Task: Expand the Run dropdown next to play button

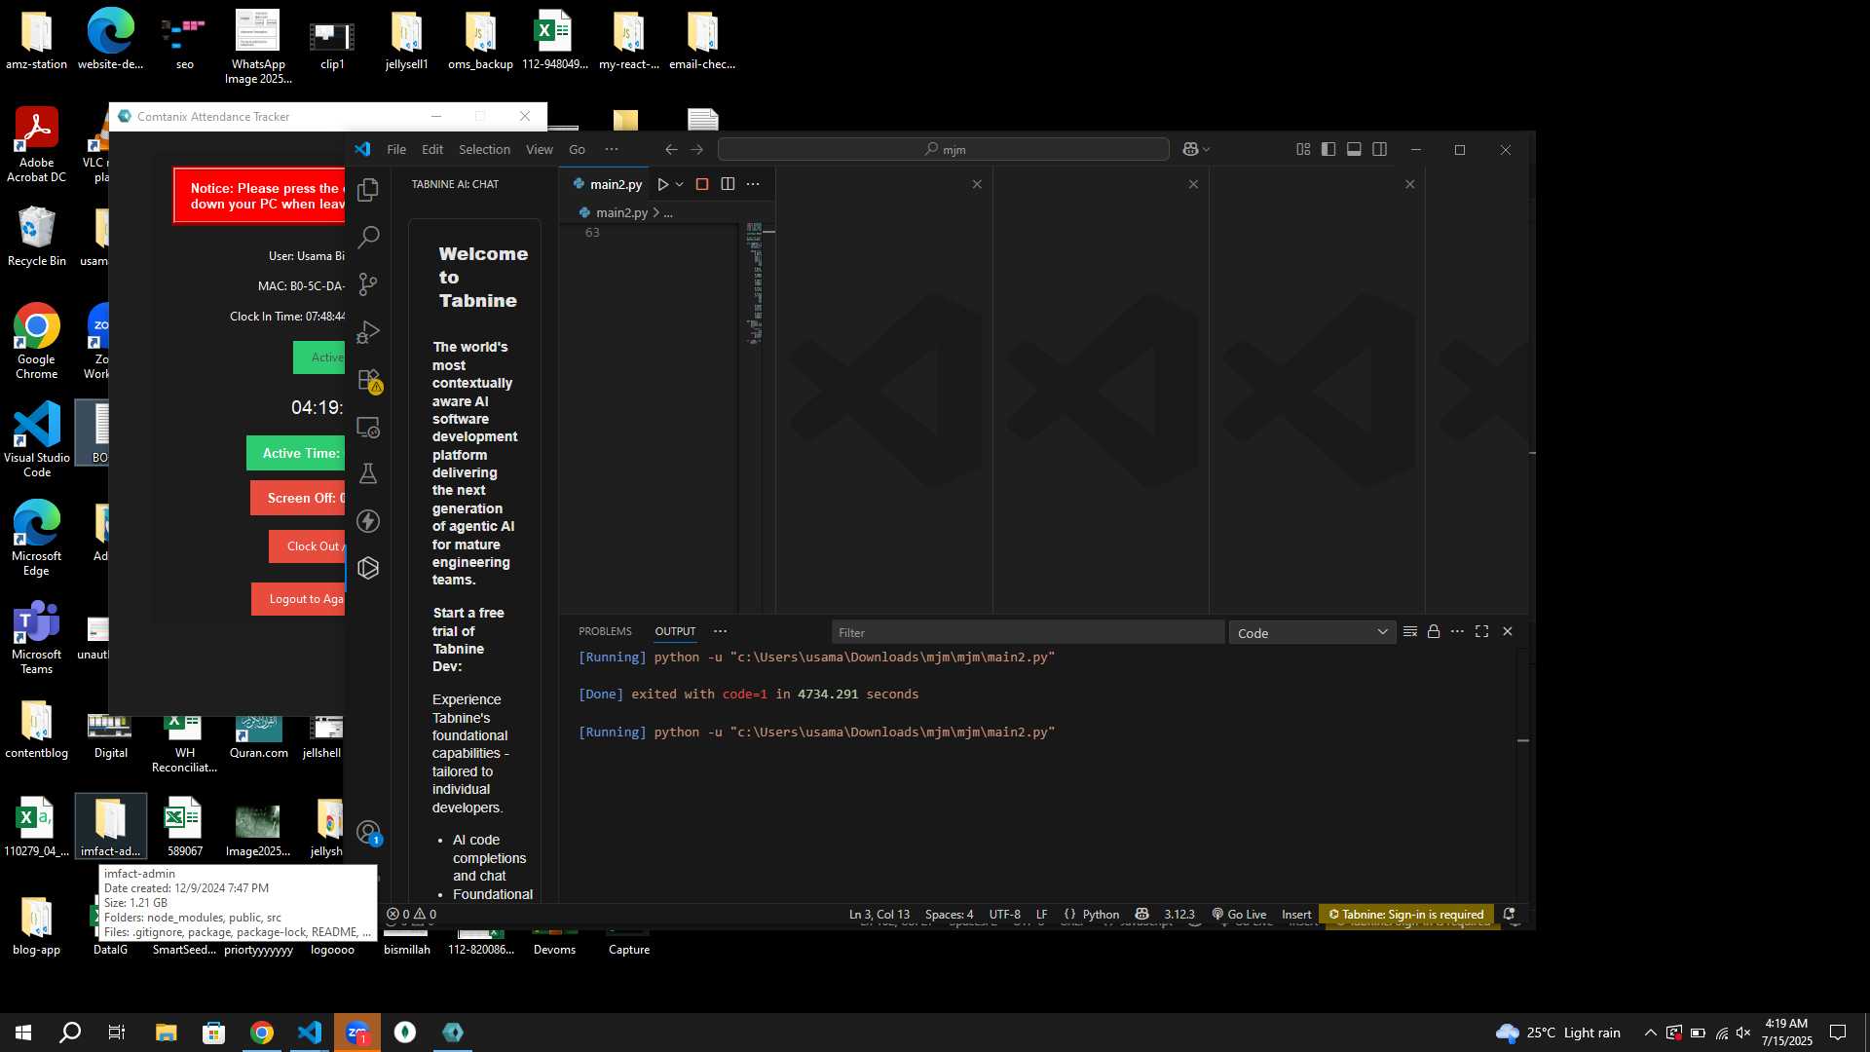Action: tap(680, 184)
